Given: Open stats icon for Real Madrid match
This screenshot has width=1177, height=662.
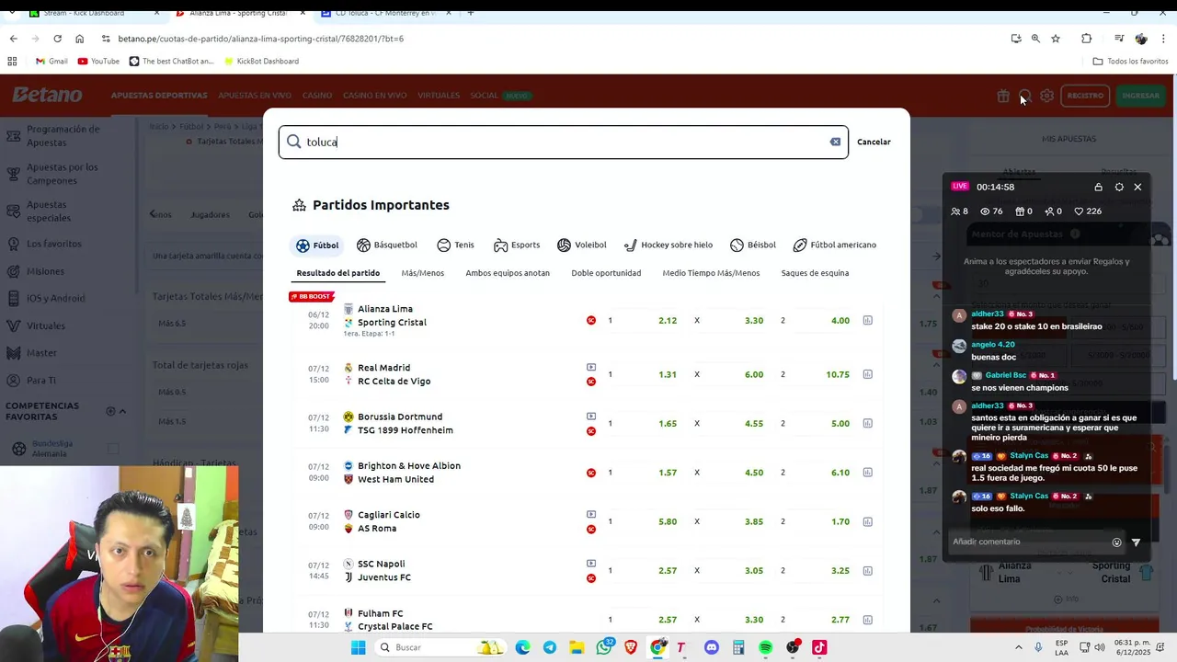Looking at the screenshot, I should pyautogui.click(x=867, y=375).
